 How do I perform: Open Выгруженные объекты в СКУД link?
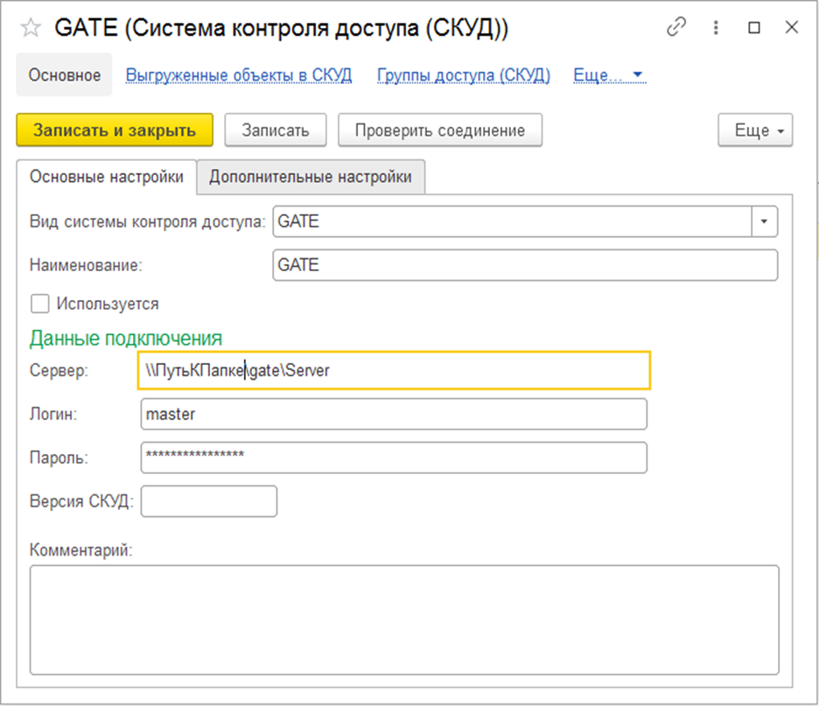pos(239,75)
